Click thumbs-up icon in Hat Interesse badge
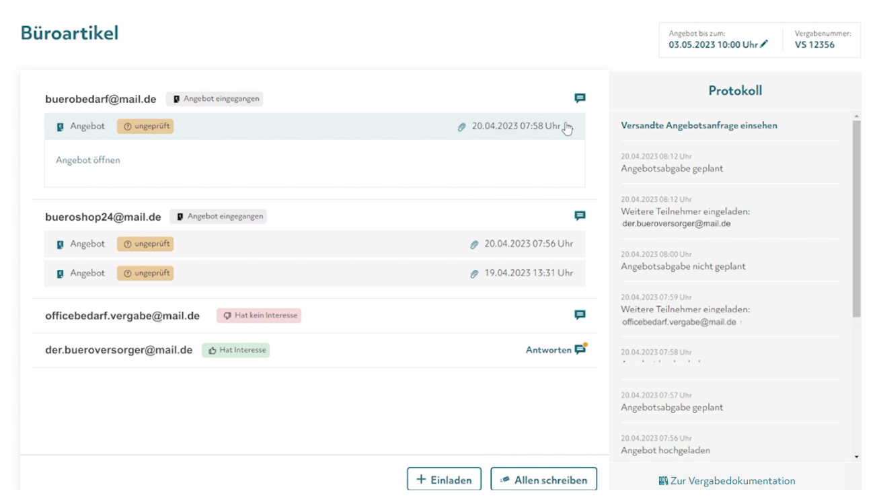This screenshot has height=504, width=877. [x=213, y=351]
